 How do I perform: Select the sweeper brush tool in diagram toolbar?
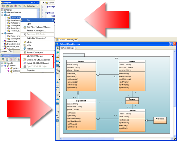point(58,57)
